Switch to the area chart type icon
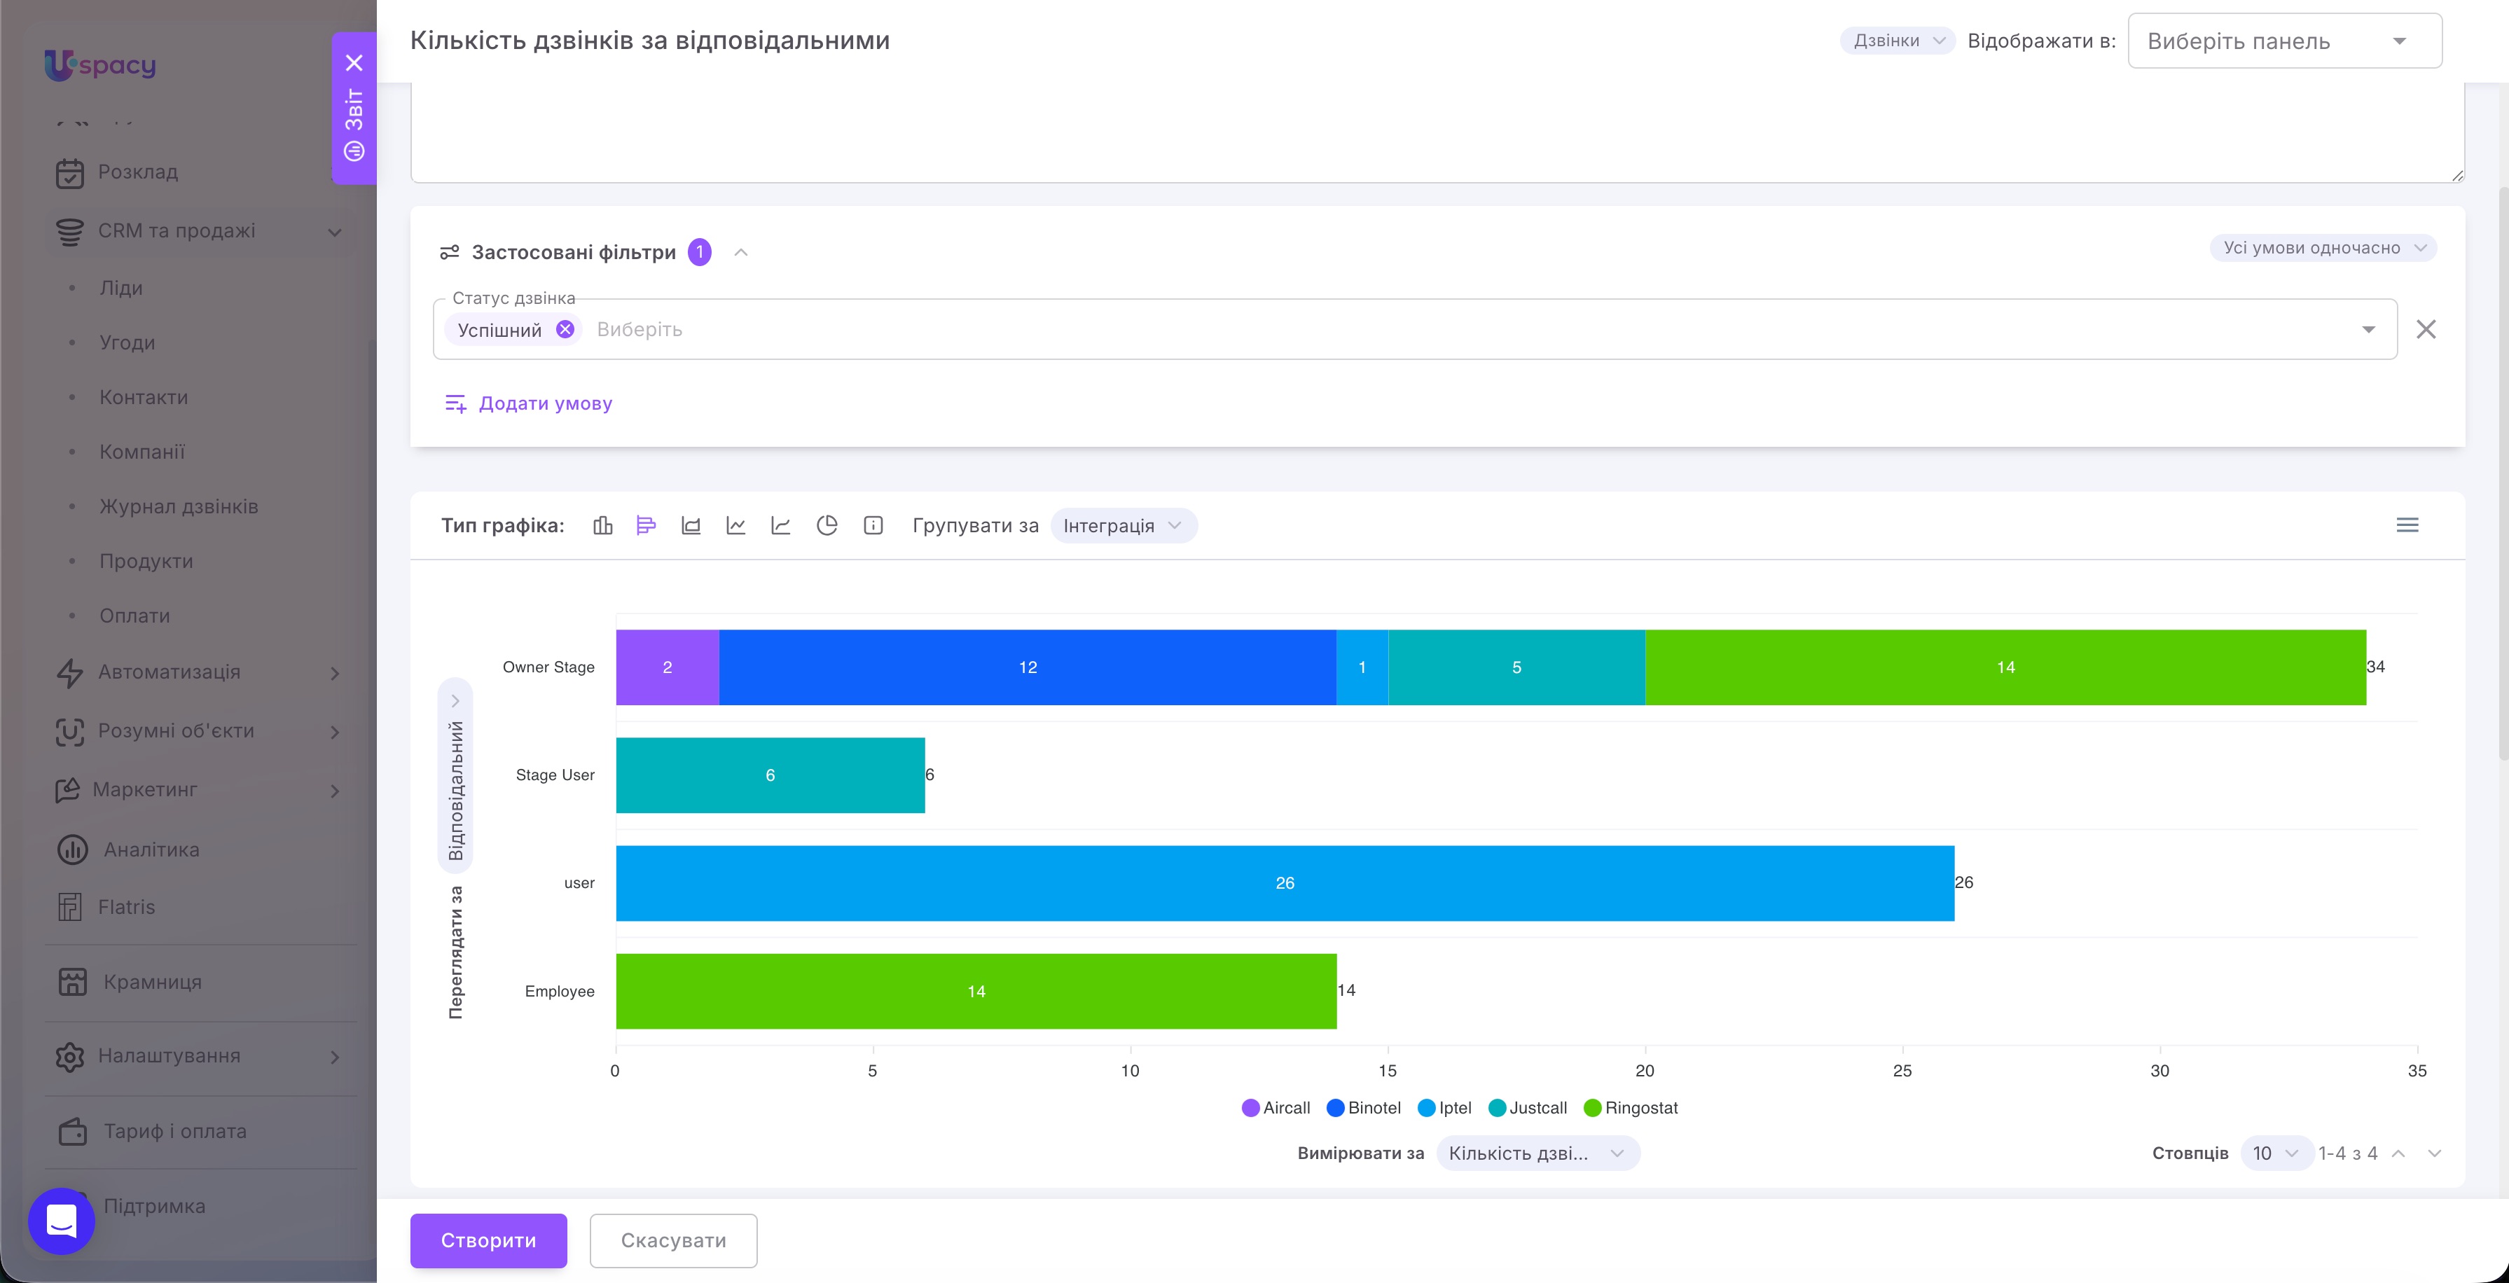Screen dimensions: 2509x1283 pos(691,526)
